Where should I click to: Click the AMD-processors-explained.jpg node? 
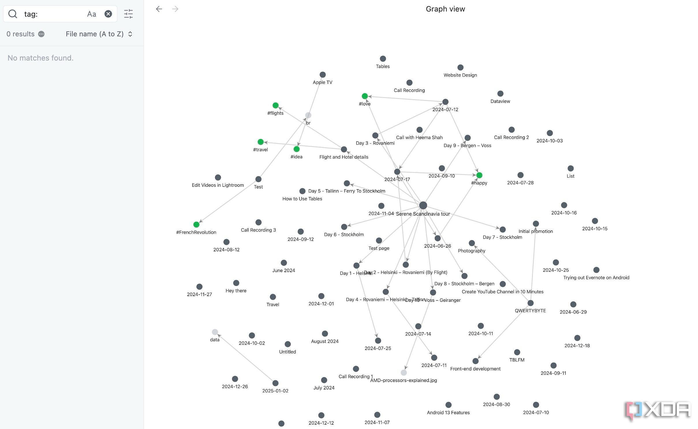[x=404, y=372]
